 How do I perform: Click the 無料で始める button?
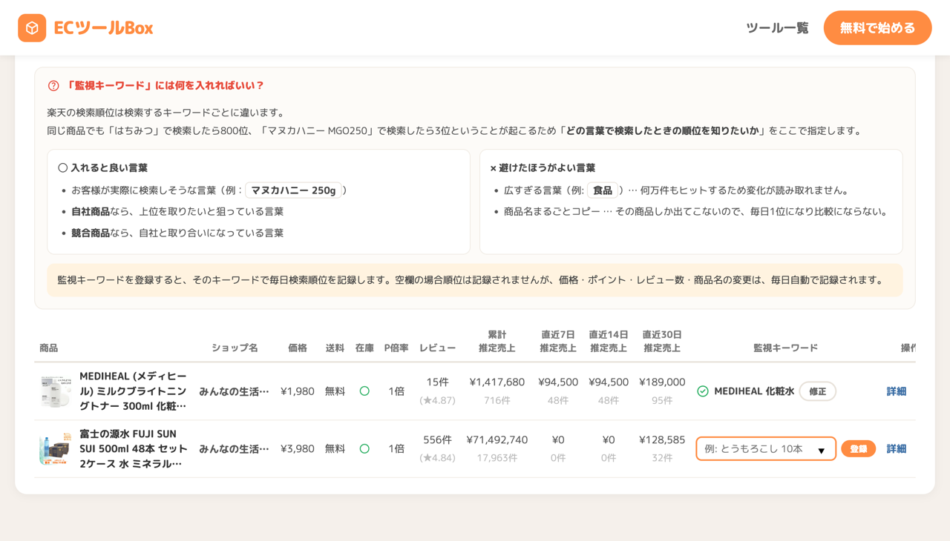(x=877, y=28)
